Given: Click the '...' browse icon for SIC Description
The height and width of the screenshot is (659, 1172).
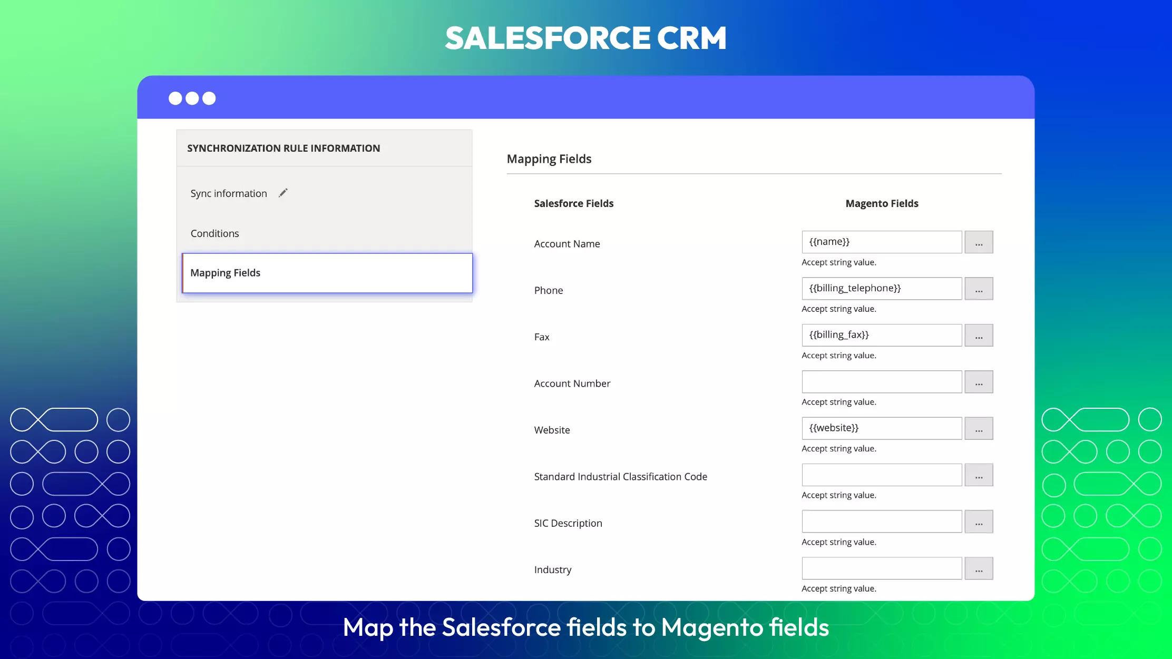Looking at the screenshot, I should [x=978, y=522].
